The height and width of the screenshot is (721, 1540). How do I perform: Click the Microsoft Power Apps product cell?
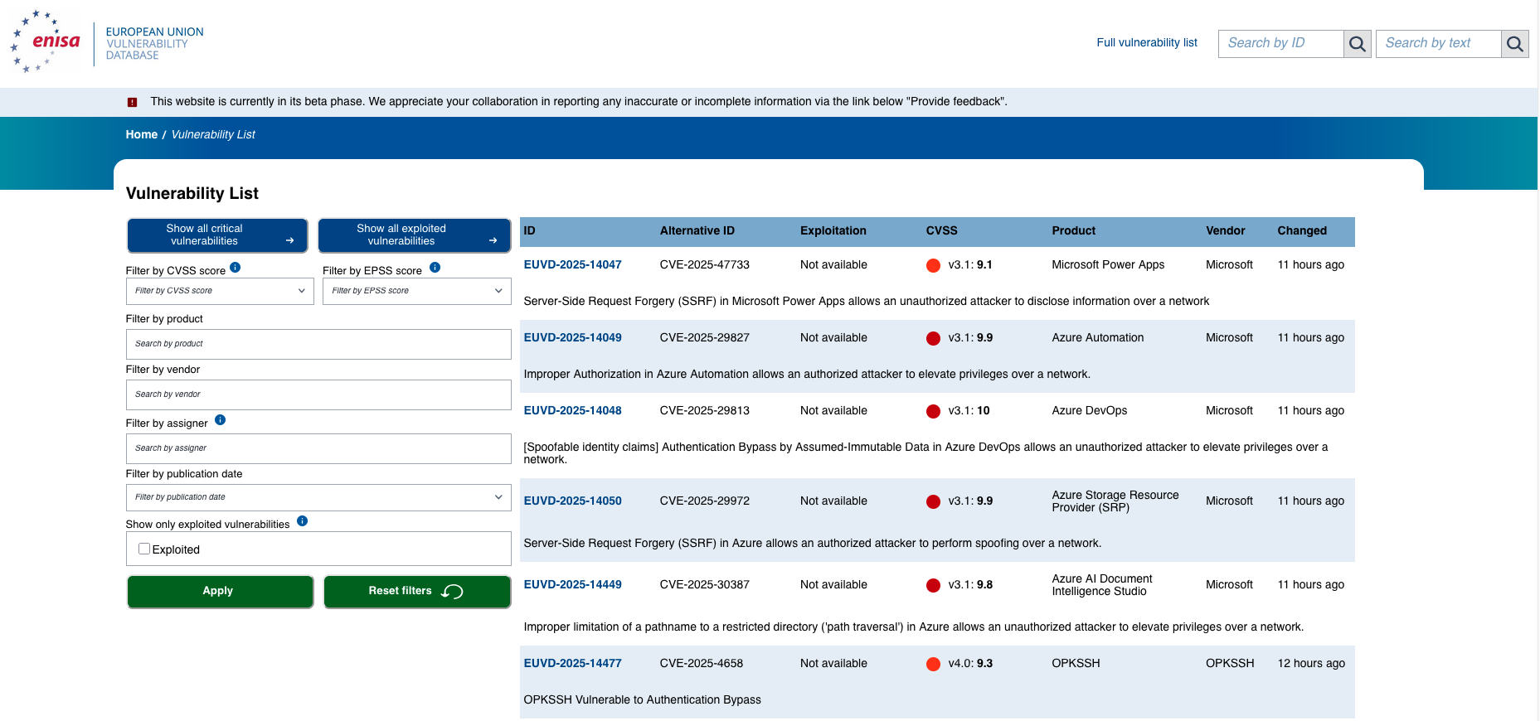coord(1108,265)
